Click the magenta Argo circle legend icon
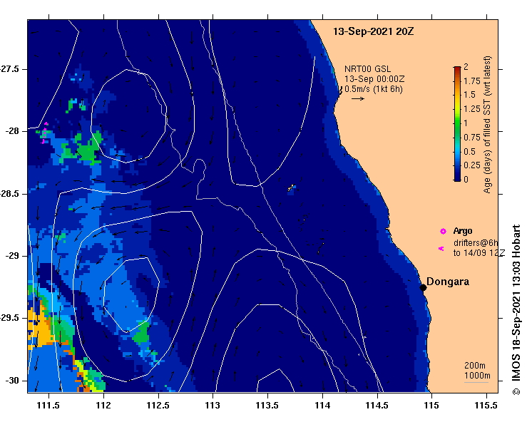 pyautogui.click(x=443, y=231)
